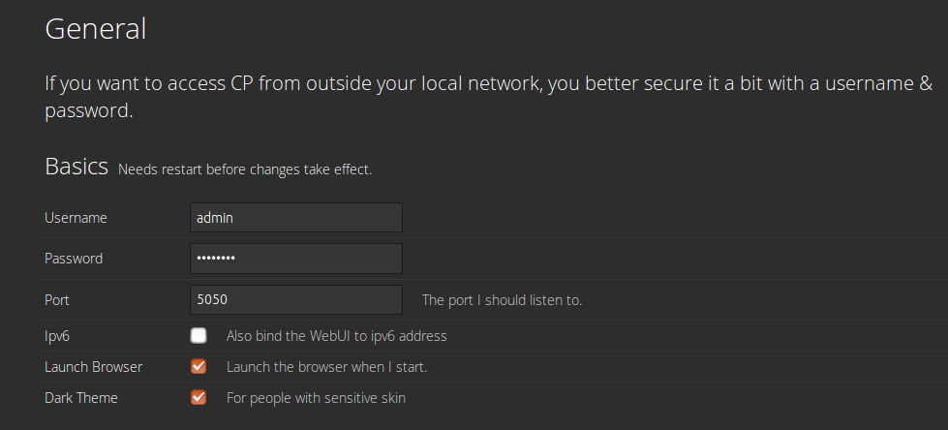Click 'The port I should listen to' hint
Screen dimensions: 948x430
pos(502,300)
